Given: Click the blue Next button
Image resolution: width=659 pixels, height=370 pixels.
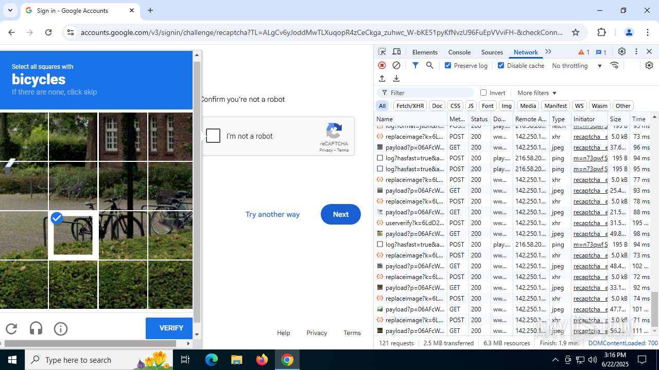Looking at the screenshot, I should (340, 214).
